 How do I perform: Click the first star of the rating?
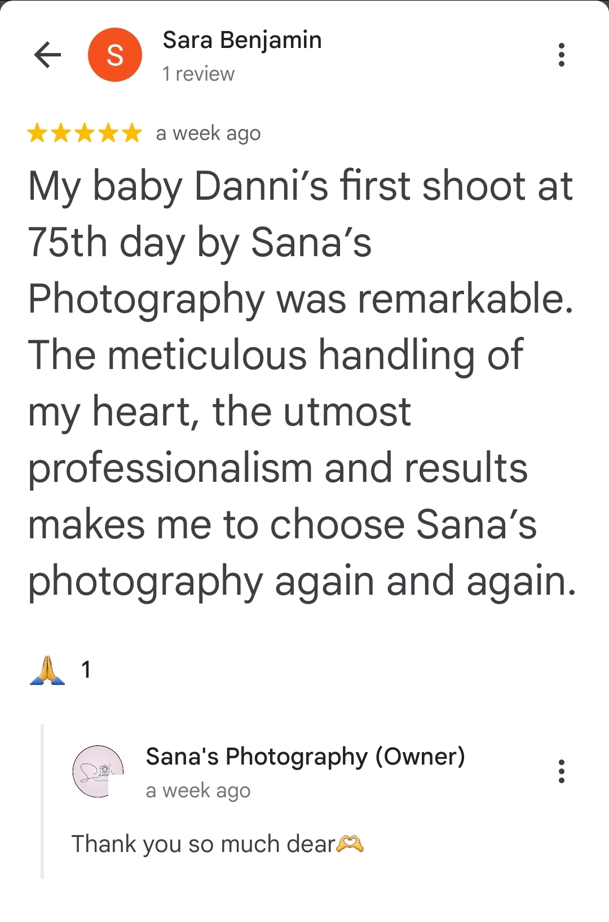tap(37, 133)
